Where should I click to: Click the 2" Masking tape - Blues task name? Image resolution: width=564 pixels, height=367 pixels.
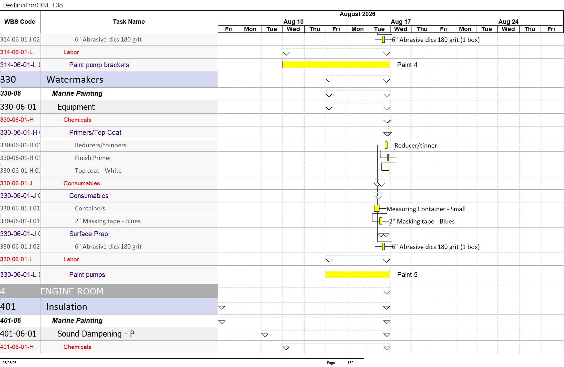[107, 221]
